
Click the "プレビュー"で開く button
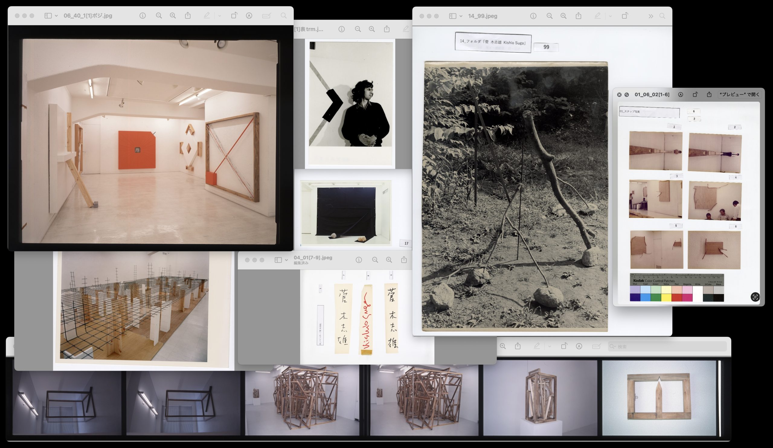739,95
